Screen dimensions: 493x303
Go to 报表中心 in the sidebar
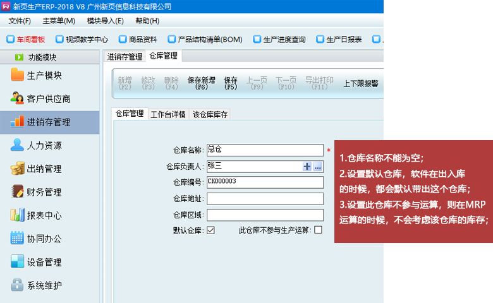(x=44, y=215)
